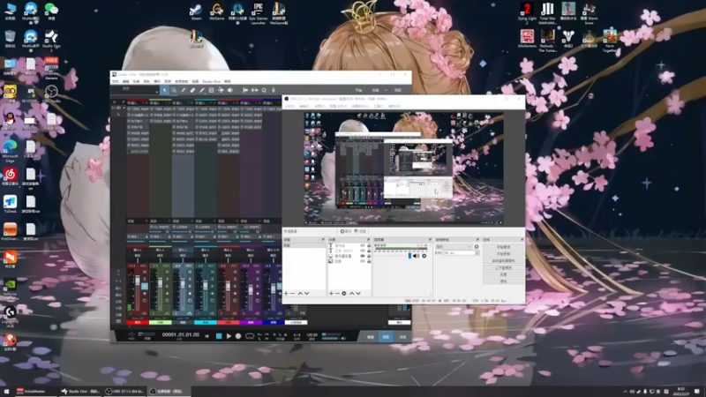
Task: Click the timecode display in Studio One transport
Action: pos(181,335)
